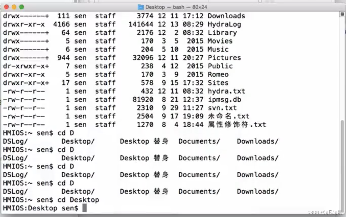346x217 pixels.
Task: Click the size value 2504
Action: coord(145,116)
